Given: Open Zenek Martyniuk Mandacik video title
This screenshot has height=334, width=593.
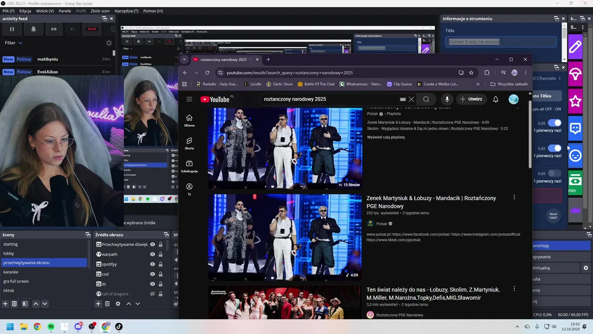Looking at the screenshot, I should click(x=431, y=202).
